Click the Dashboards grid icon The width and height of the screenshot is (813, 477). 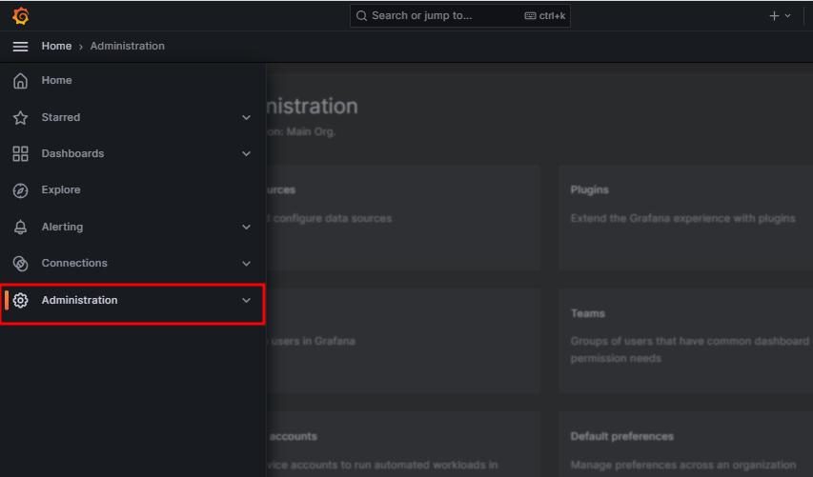point(20,154)
